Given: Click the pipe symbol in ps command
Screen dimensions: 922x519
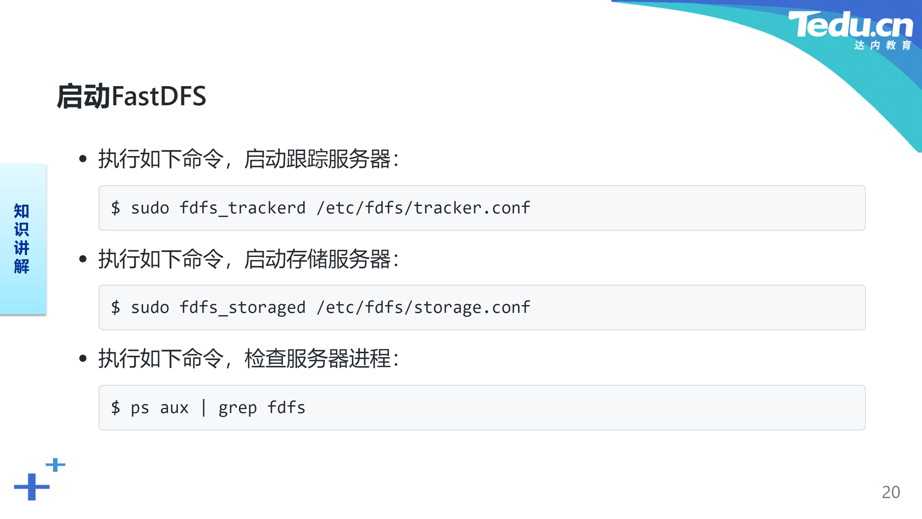Looking at the screenshot, I should [x=204, y=408].
